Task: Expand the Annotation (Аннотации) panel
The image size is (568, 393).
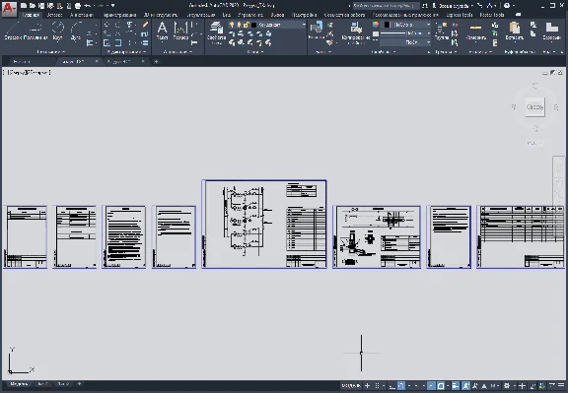Action: pyautogui.click(x=177, y=52)
